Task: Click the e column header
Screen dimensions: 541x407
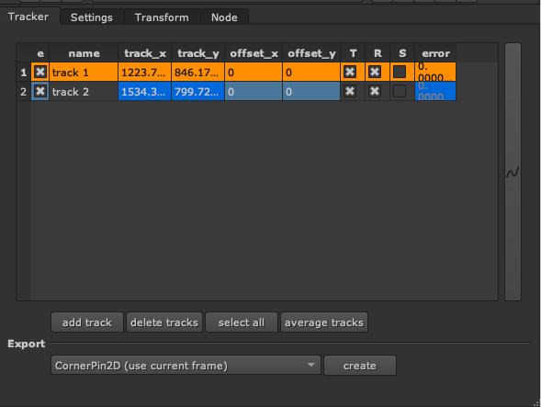Action: point(40,53)
